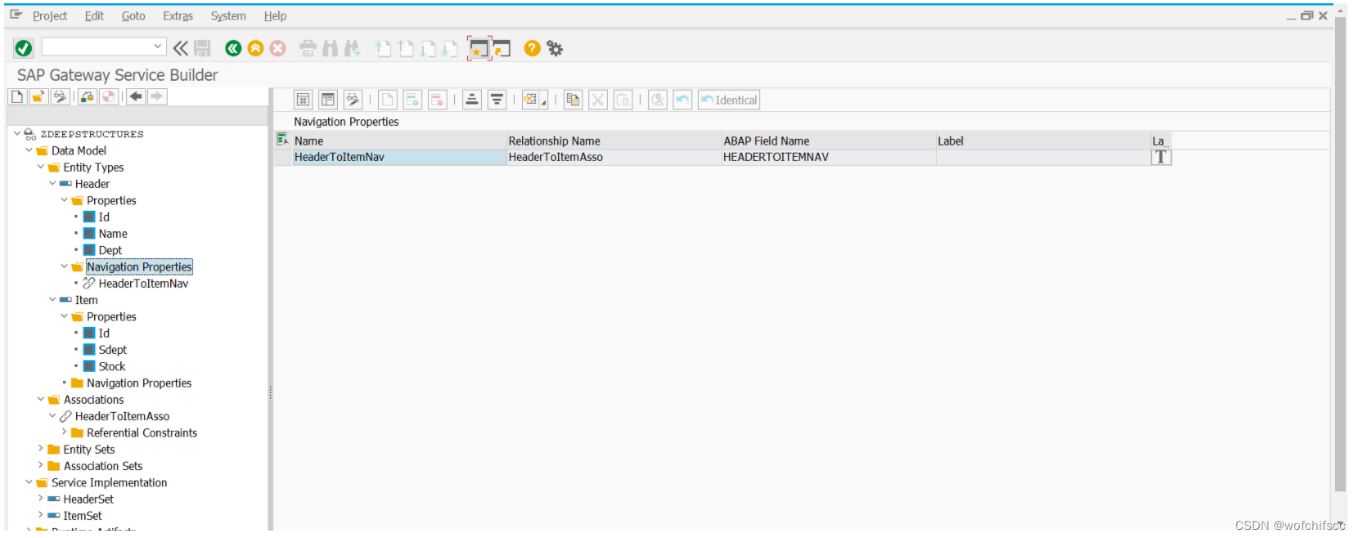Viewport: 1358px width, 538px height.
Task: Click the Save floppy disk icon
Action: [202, 48]
